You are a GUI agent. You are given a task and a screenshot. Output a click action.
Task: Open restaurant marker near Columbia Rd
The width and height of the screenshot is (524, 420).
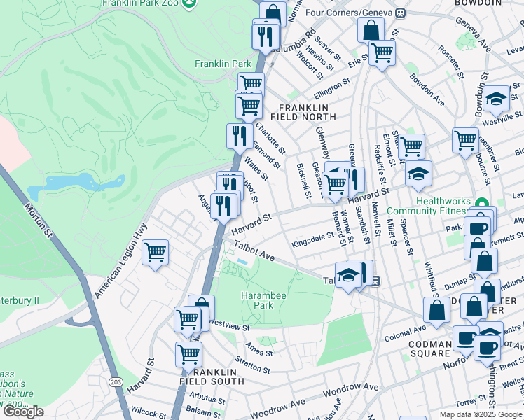pyautogui.click(x=266, y=36)
